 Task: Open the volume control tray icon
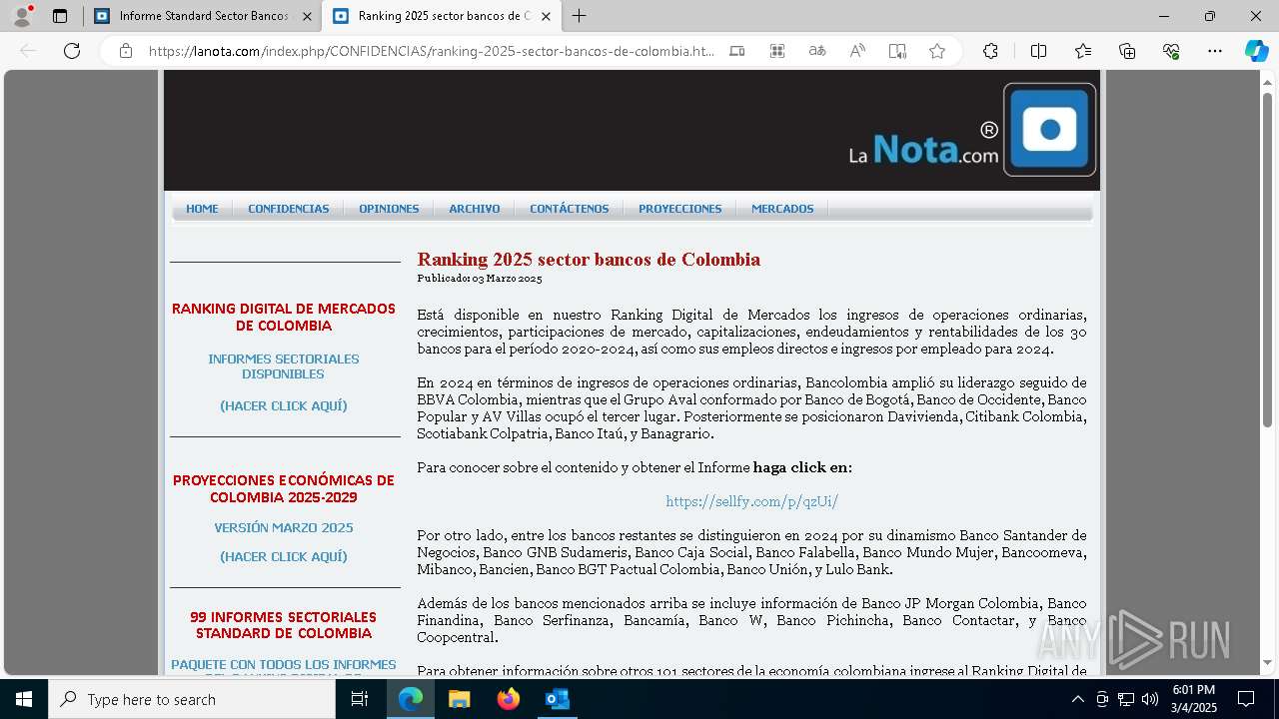(1150, 699)
